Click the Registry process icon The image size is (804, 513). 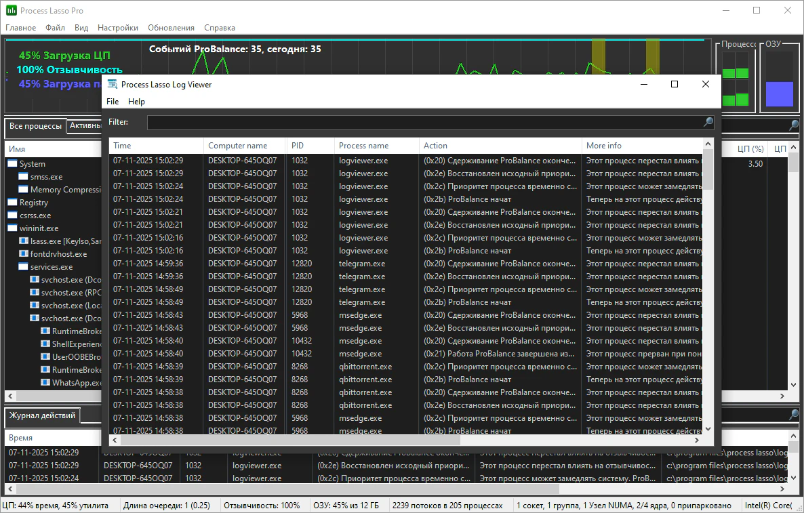[x=13, y=203]
